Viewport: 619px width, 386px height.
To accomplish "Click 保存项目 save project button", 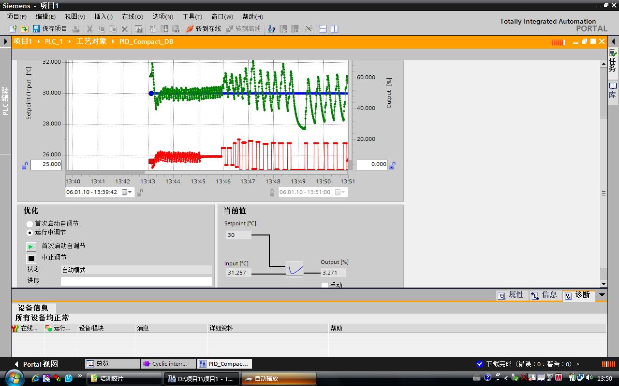I will (x=50, y=29).
